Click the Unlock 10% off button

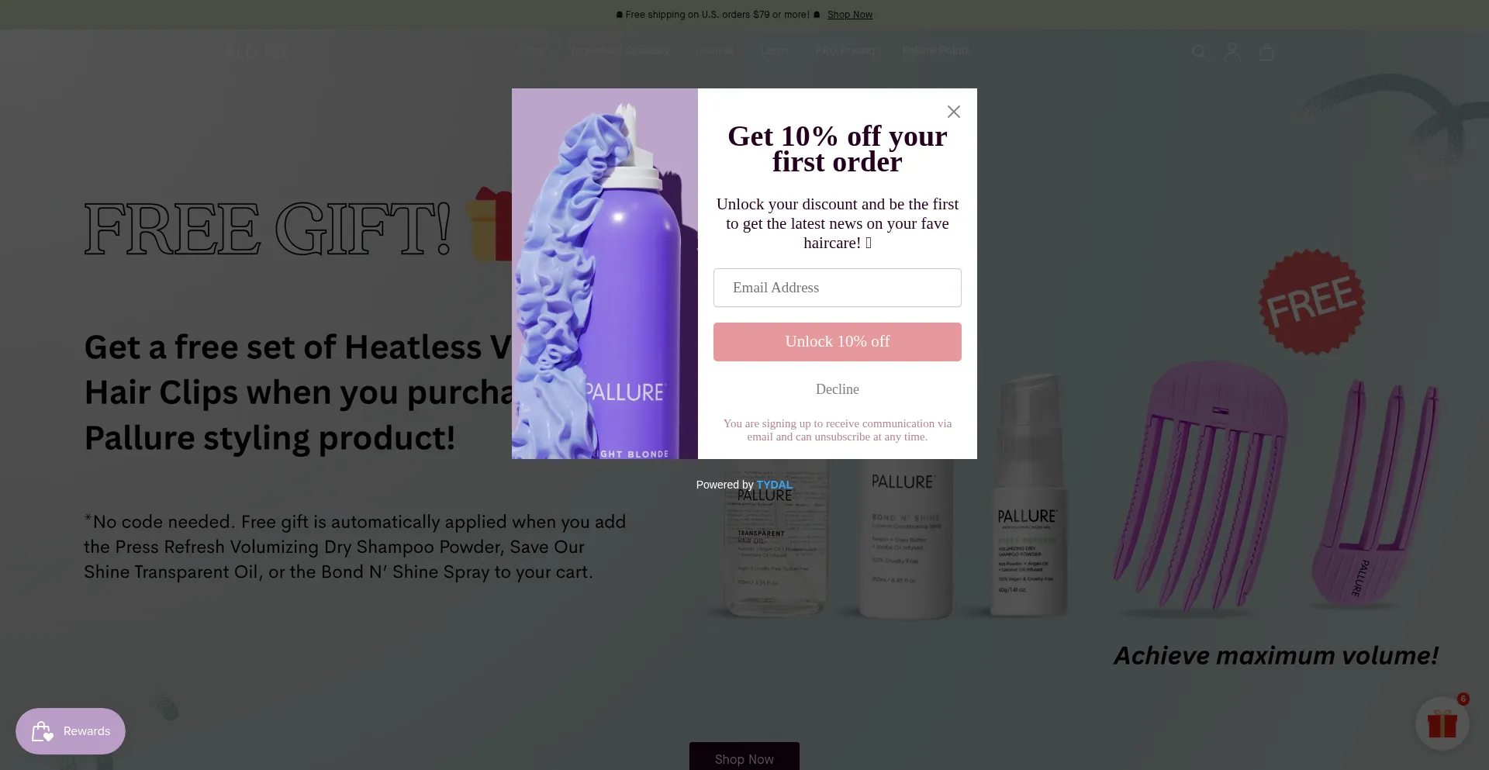point(837,342)
